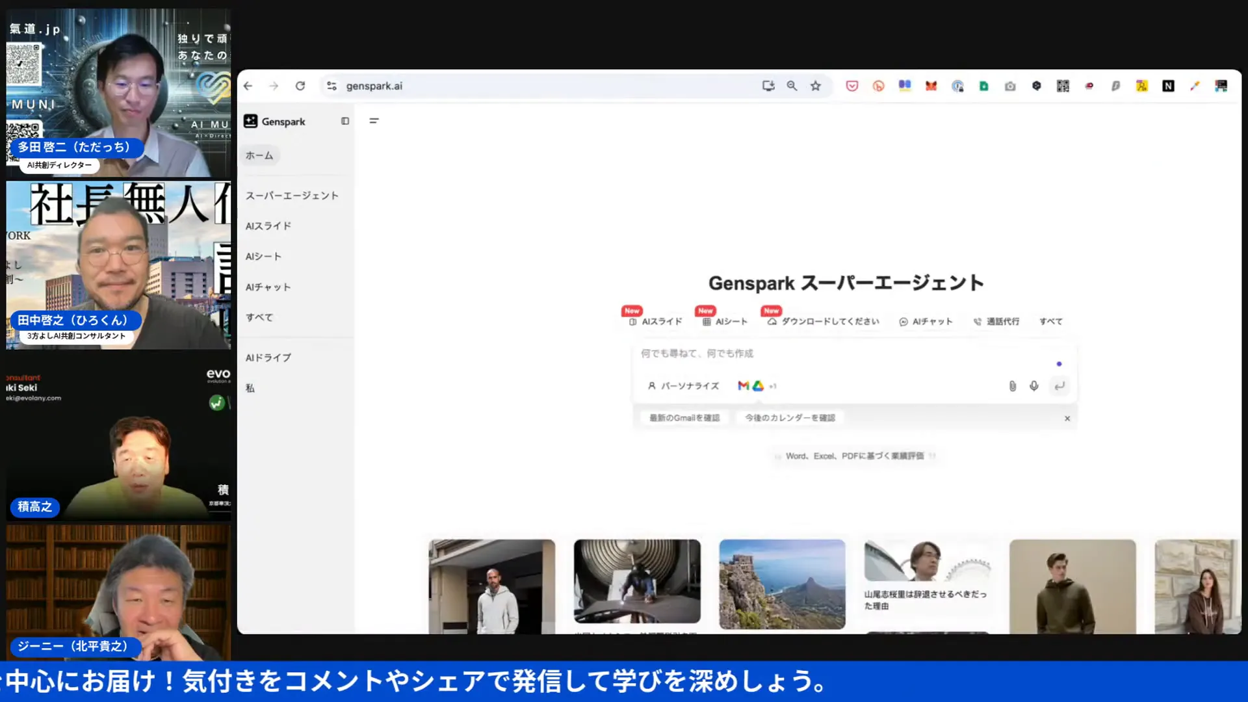The image size is (1248, 702).
Task: Choose the AIチャット shortcut above the prompt
Action: point(926,322)
